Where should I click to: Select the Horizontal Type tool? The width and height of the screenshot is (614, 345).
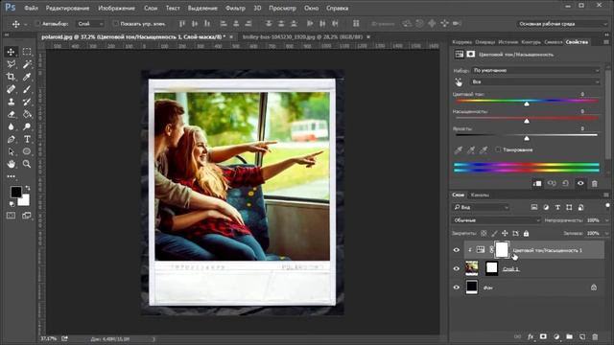pos(27,139)
